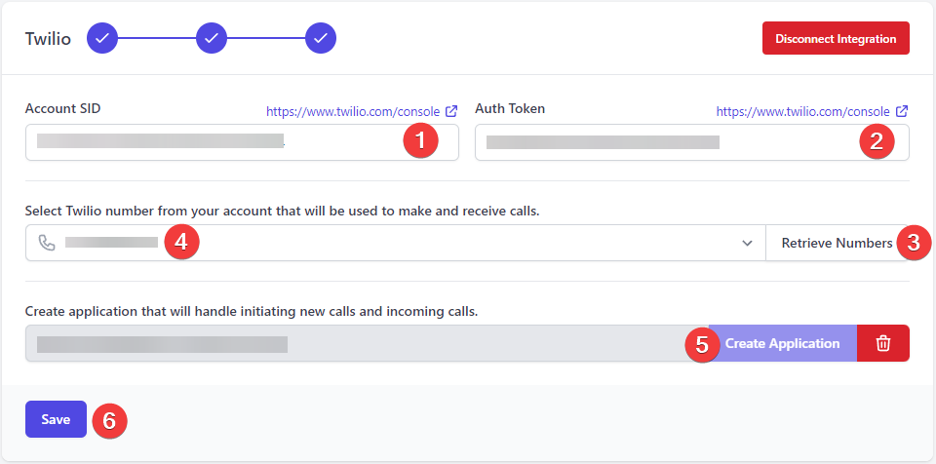Open twilio.com/console link above Auth Token
Image resolution: width=936 pixels, height=464 pixels.
click(802, 112)
